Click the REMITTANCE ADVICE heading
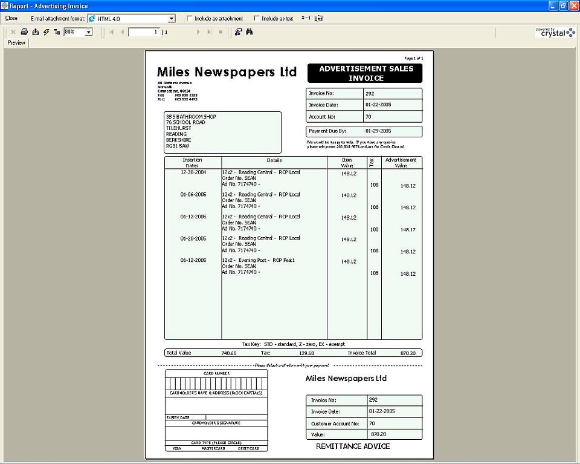The height and width of the screenshot is (464, 580). coord(353,446)
